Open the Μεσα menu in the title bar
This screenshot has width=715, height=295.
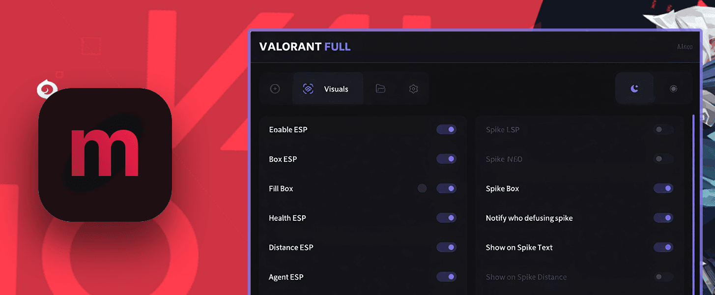pyautogui.click(x=685, y=47)
